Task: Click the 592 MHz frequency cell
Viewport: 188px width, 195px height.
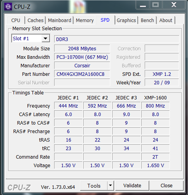Action: [x=97, y=106]
